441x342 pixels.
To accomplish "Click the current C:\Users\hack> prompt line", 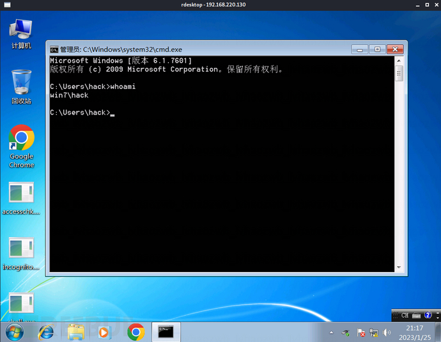I will coord(82,113).
